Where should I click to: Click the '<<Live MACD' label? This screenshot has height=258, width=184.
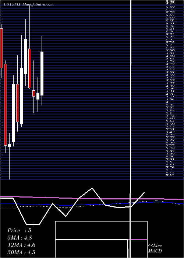155,248
